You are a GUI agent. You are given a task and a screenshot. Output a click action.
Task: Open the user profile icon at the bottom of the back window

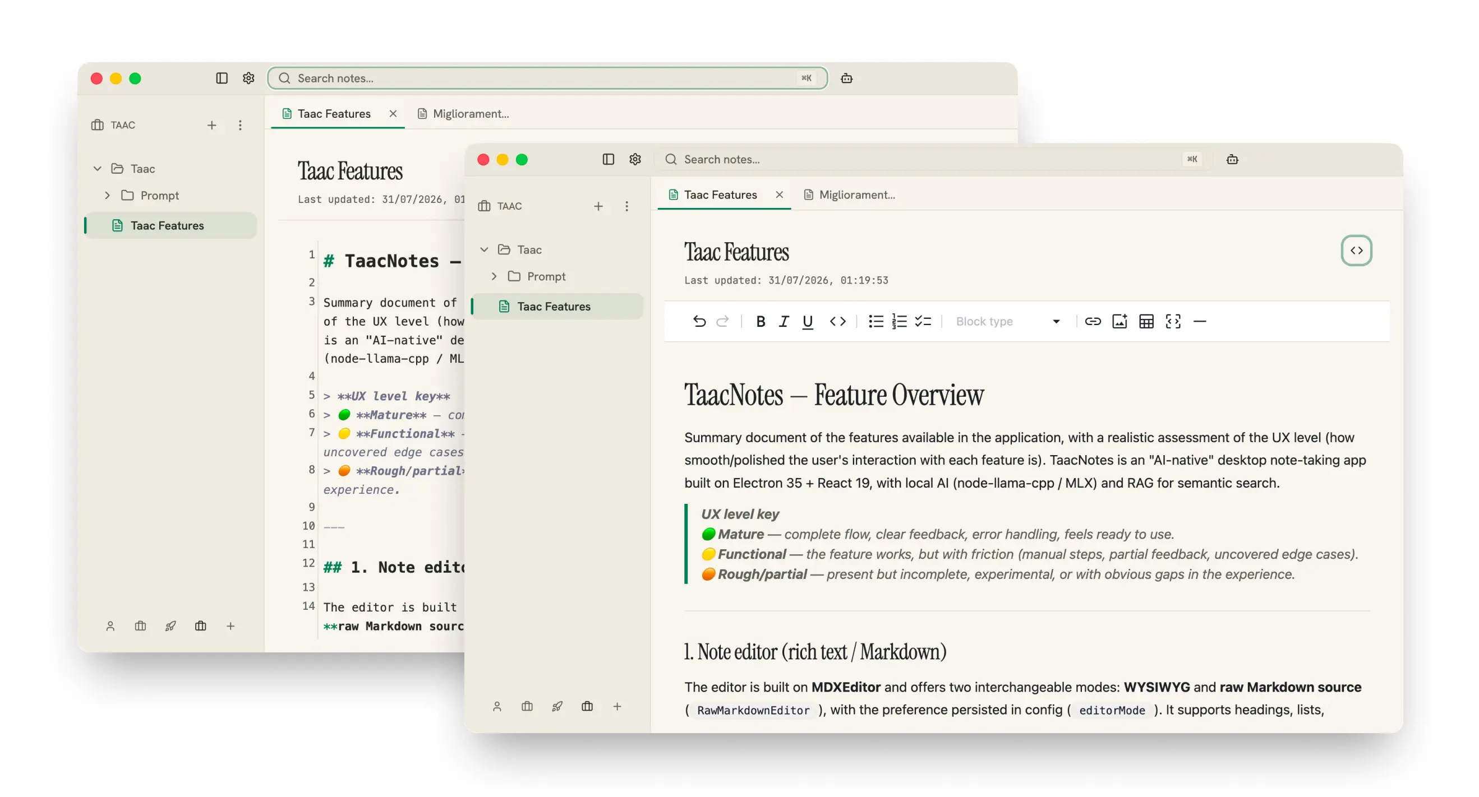pos(110,626)
